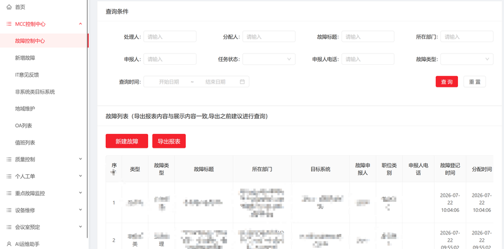Click the sidebar vertical scrollbar

pyautogui.click(x=88, y=119)
